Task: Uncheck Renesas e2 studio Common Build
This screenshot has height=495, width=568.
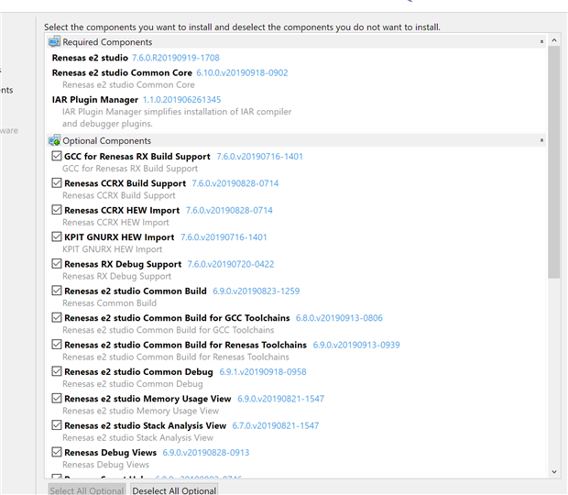Action: point(57,291)
